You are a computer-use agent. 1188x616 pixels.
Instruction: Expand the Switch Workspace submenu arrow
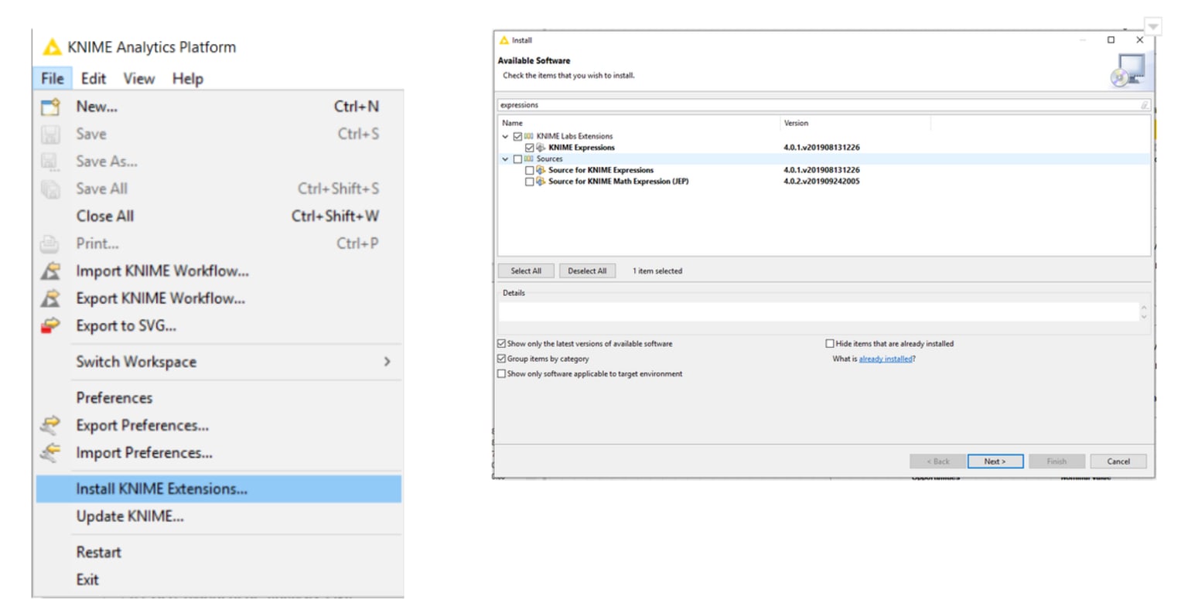tap(387, 362)
